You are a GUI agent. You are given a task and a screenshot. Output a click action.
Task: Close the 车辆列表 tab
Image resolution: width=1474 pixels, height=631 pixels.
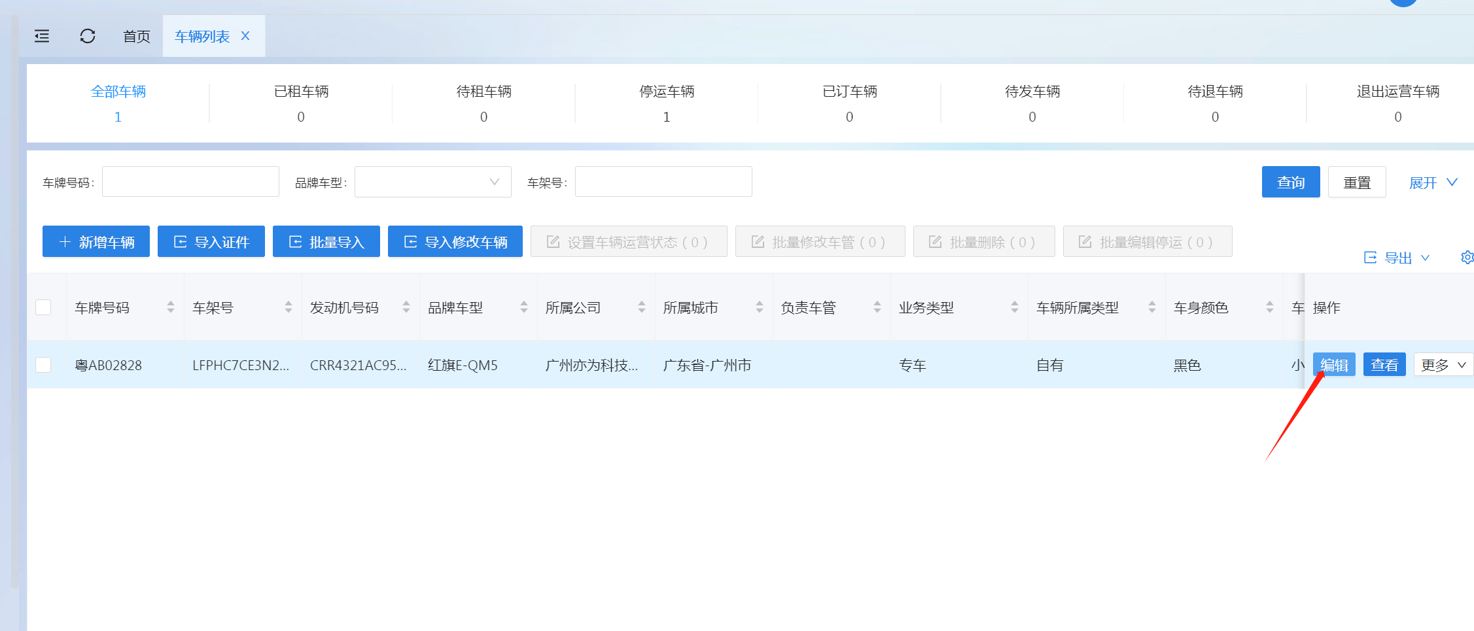coord(245,36)
